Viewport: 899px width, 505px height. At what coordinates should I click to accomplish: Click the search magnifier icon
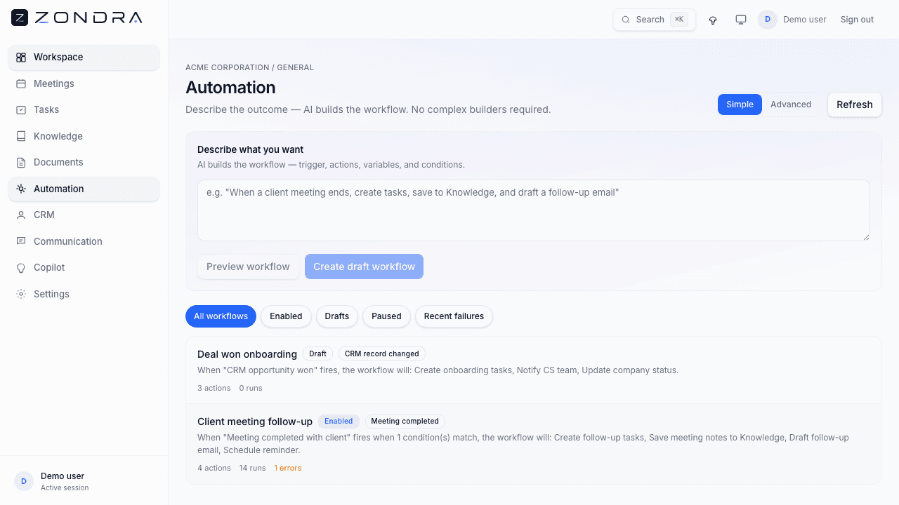point(626,20)
